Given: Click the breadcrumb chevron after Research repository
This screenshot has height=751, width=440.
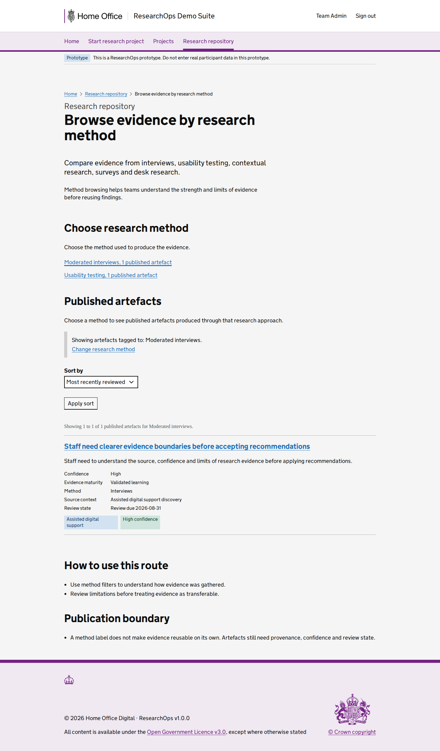Looking at the screenshot, I should 131,94.
